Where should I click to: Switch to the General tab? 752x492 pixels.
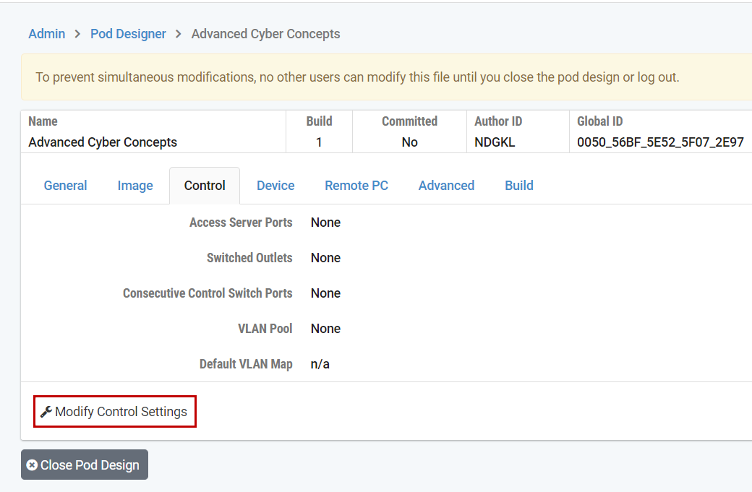(65, 185)
